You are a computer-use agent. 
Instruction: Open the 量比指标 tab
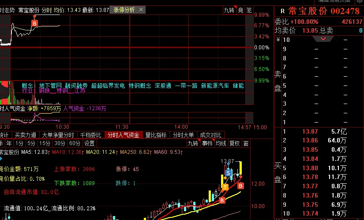click(x=156, y=135)
